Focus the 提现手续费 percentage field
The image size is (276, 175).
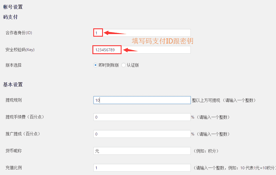(x=142, y=117)
